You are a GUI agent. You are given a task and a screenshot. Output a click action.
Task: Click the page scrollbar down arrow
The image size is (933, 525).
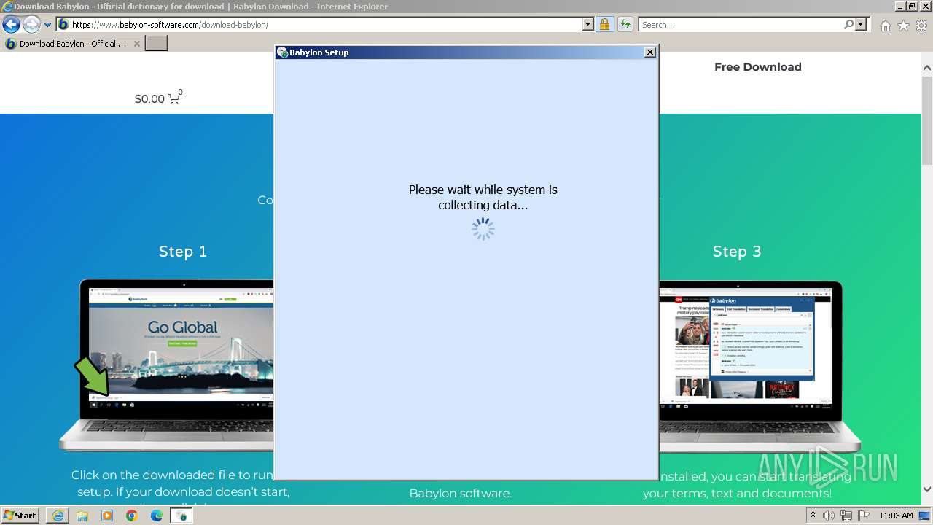[926, 489]
